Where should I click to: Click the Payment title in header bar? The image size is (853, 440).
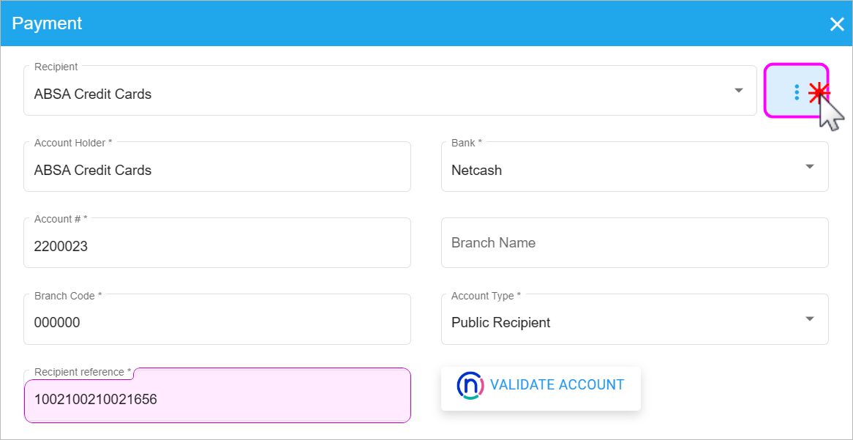47,23
